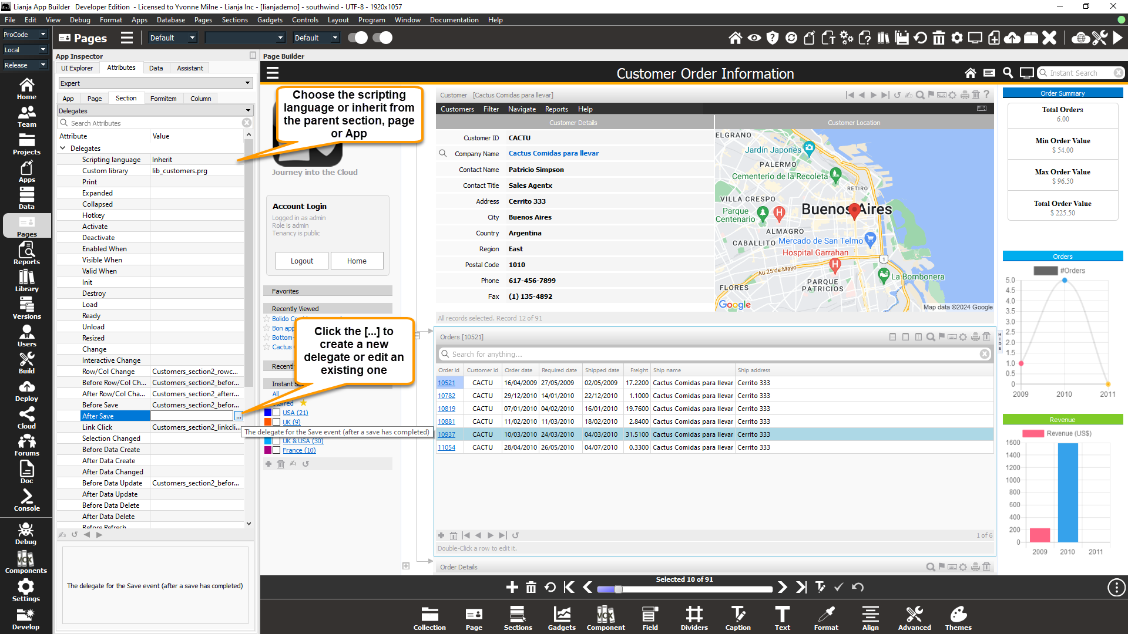Click the Console sidebar icon
This screenshot has width=1128, height=634.
(x=26, y=500)
